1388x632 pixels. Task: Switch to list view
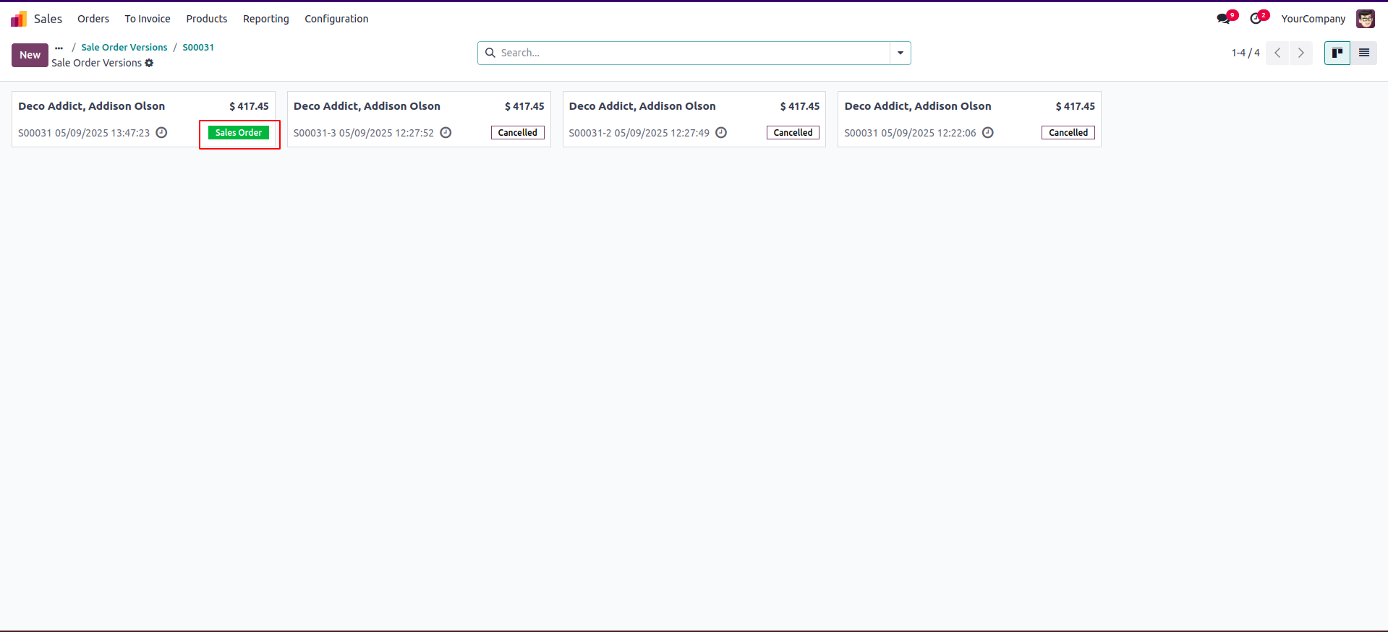[x=1364, y=53]
